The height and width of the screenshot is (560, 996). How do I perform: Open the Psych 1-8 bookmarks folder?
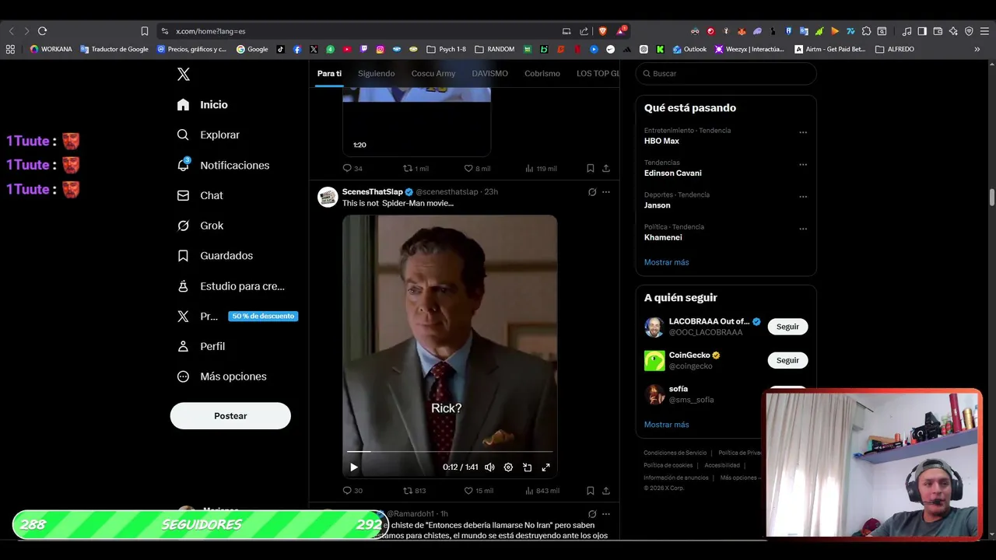(447, 49)
